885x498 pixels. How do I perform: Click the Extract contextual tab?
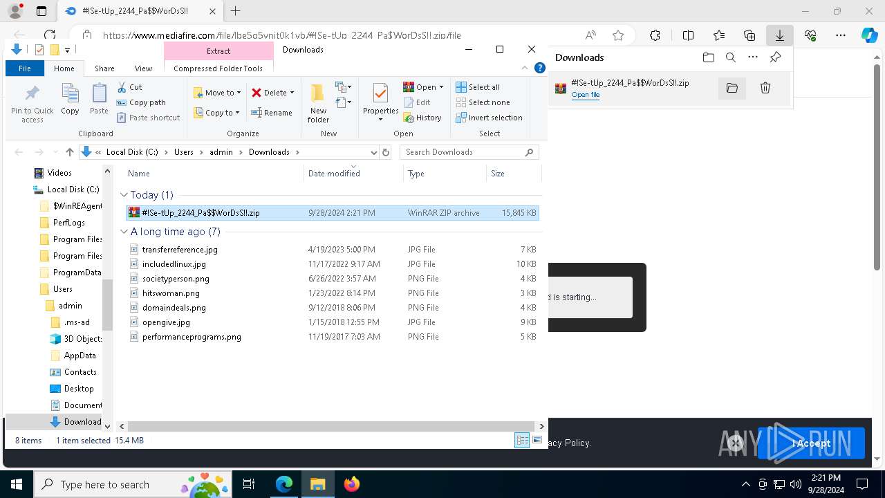[x=218, y=51]
